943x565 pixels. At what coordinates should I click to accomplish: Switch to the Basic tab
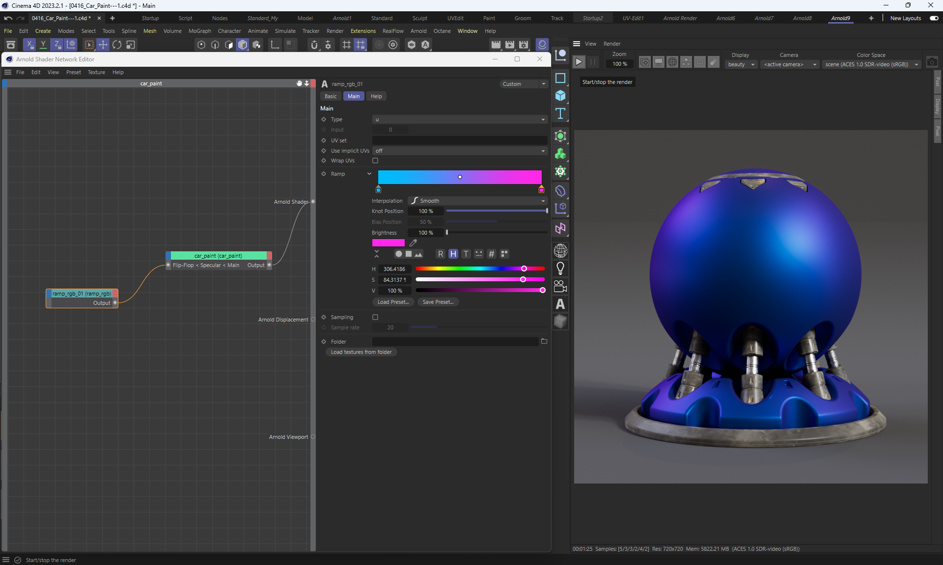pos(331,96)
